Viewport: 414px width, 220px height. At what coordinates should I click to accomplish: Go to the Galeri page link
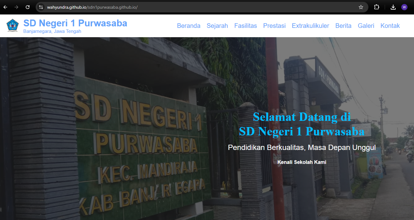click(366, 26)
